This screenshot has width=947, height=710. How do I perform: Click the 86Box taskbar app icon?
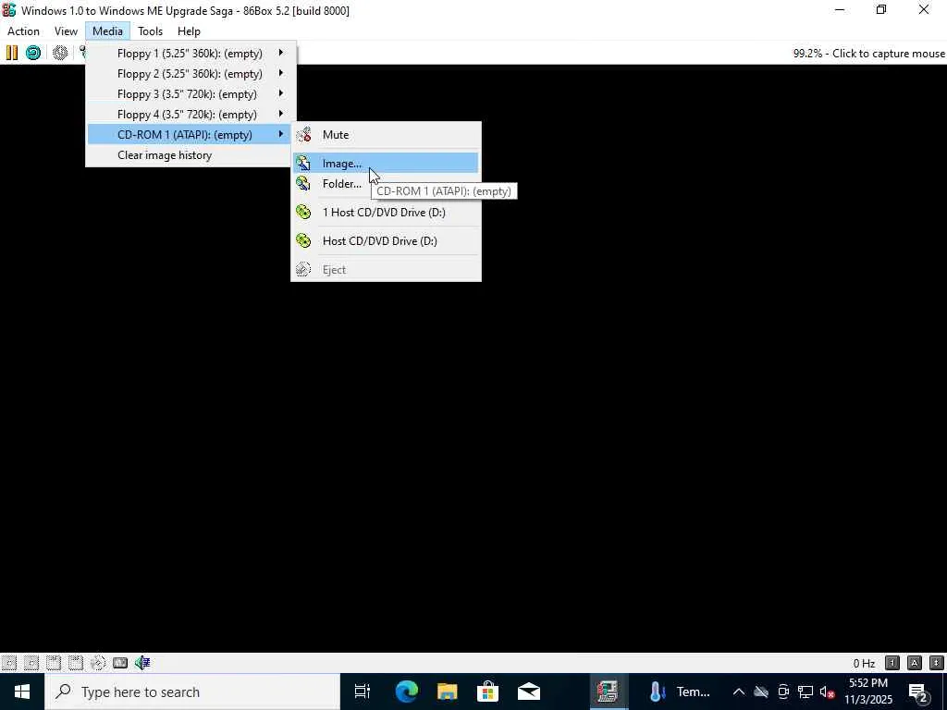coord(607,692)
